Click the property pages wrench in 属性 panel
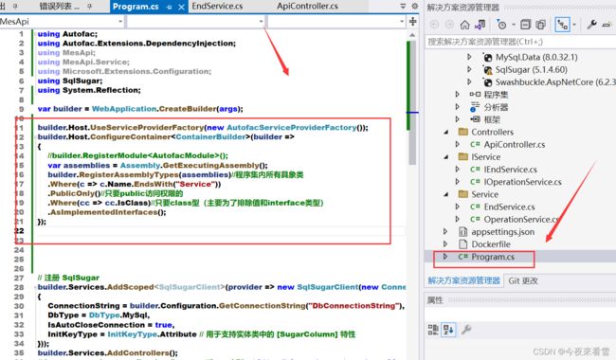 pos(466,330)
